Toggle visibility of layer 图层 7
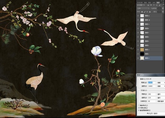 coord(138,33)
